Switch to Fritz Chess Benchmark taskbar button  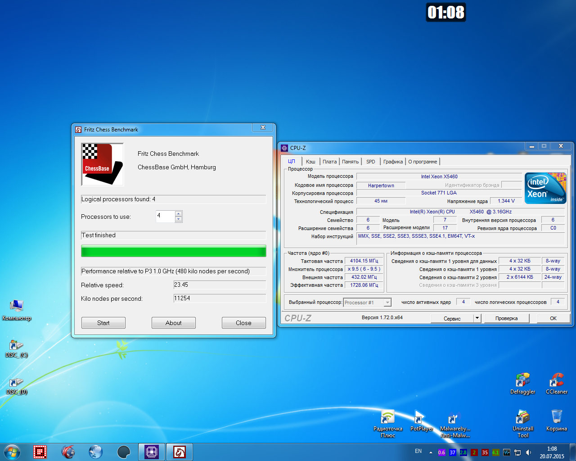[180, 452]
